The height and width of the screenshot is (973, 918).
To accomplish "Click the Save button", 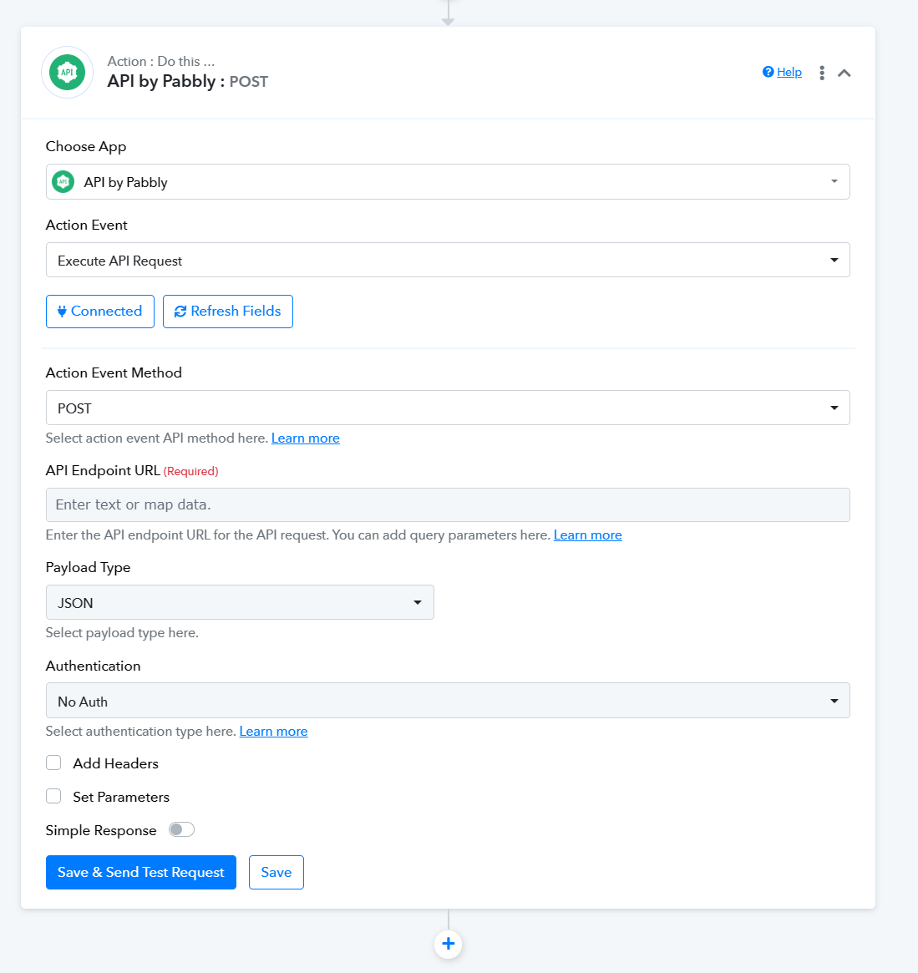I will (x=276, y=873).
